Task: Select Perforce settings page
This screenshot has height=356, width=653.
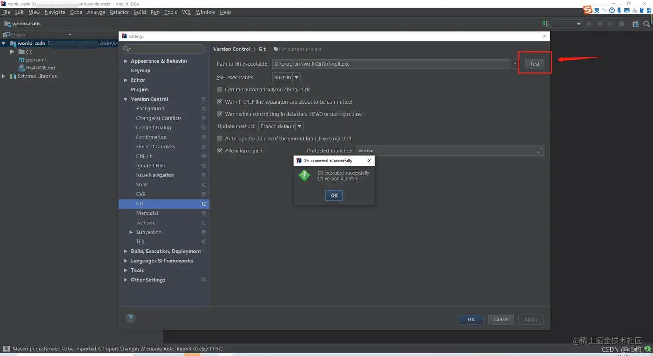Action: 146,223
